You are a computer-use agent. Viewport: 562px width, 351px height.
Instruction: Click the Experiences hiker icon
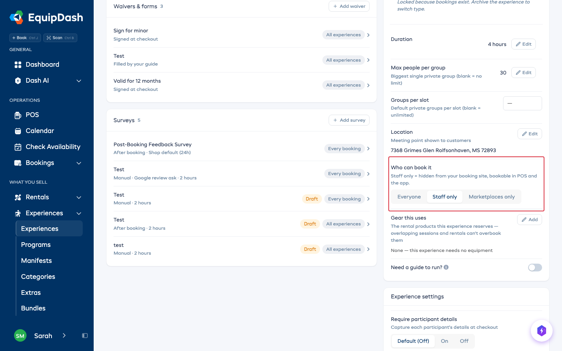click(x=18, y=213)
